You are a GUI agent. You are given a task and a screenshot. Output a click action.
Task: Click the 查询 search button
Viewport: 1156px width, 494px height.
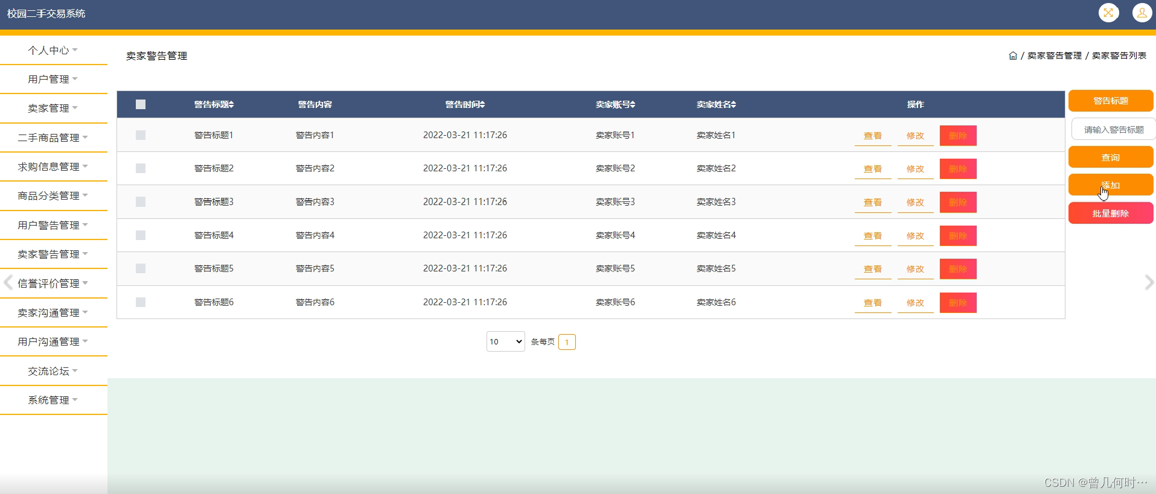pos(1111,157)
